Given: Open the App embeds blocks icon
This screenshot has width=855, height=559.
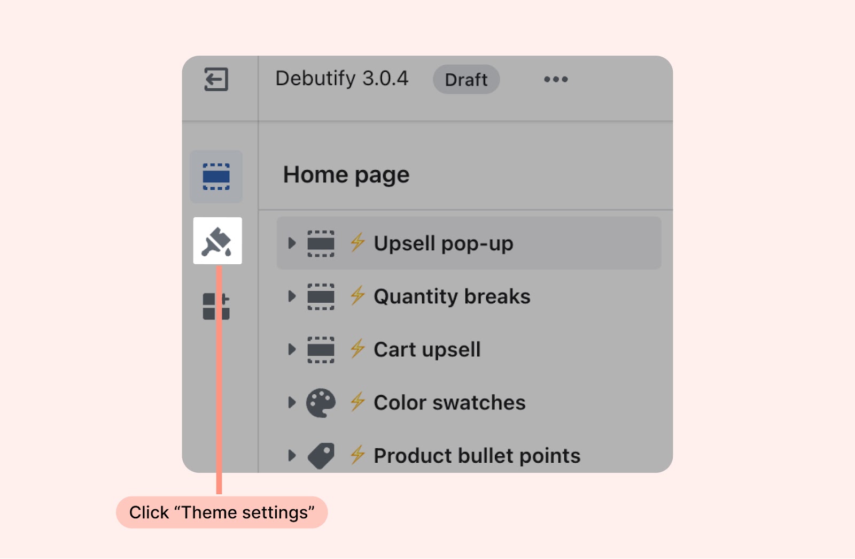Looking at the screenshot, I should [216, 306].
